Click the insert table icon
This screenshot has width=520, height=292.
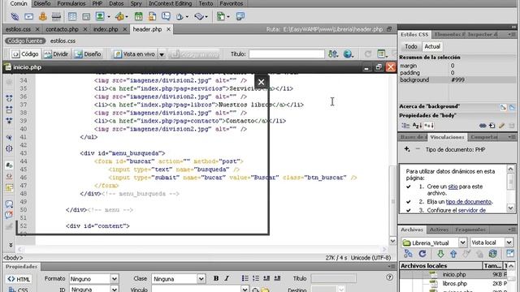(72, 16)
